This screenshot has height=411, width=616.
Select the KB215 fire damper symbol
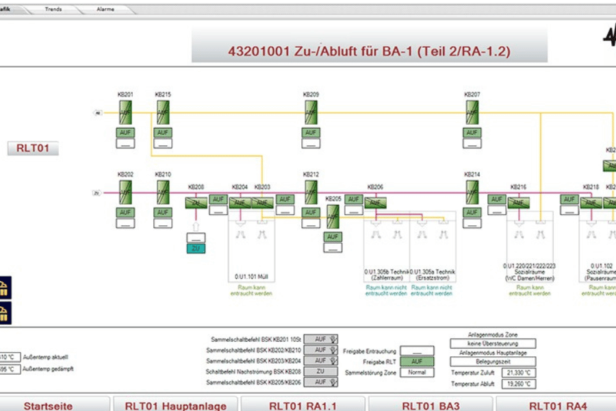[163, 112]
